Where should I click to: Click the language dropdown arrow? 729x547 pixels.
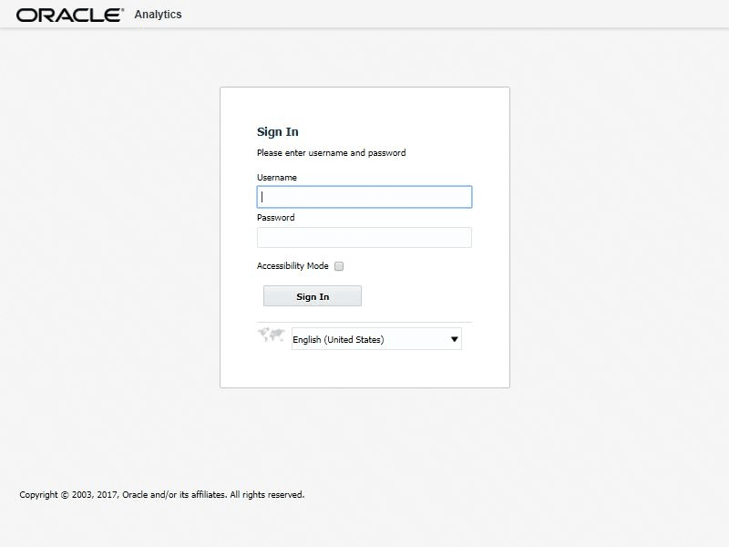coord(455,339)
